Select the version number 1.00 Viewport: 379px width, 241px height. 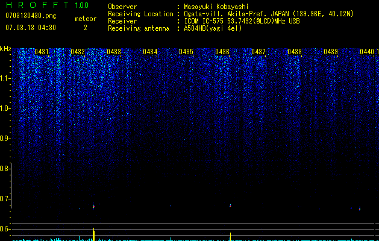click(x=81, y=5)
